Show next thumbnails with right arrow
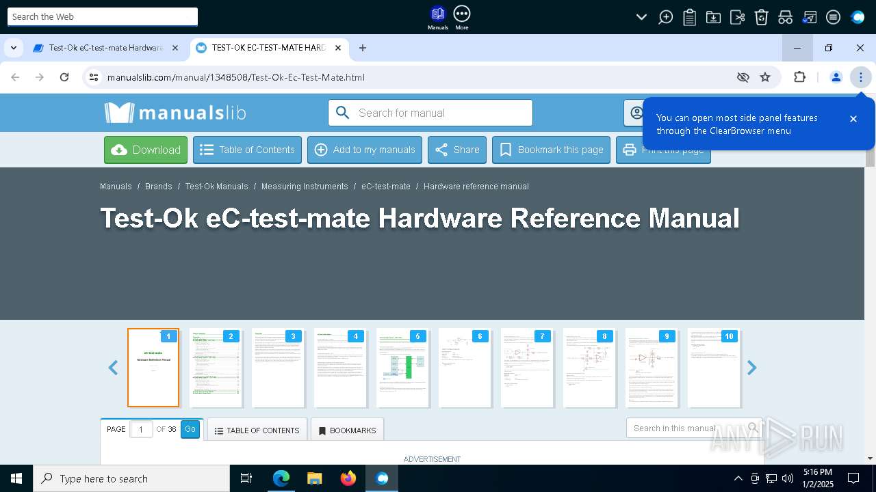Screen dimensions: 876x492 point(751,368)
